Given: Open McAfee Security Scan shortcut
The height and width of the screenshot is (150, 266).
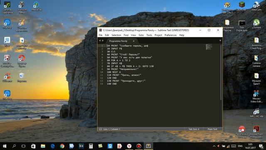Looking at the screenshot, I should pyautogui.click(x=7, y=61).
